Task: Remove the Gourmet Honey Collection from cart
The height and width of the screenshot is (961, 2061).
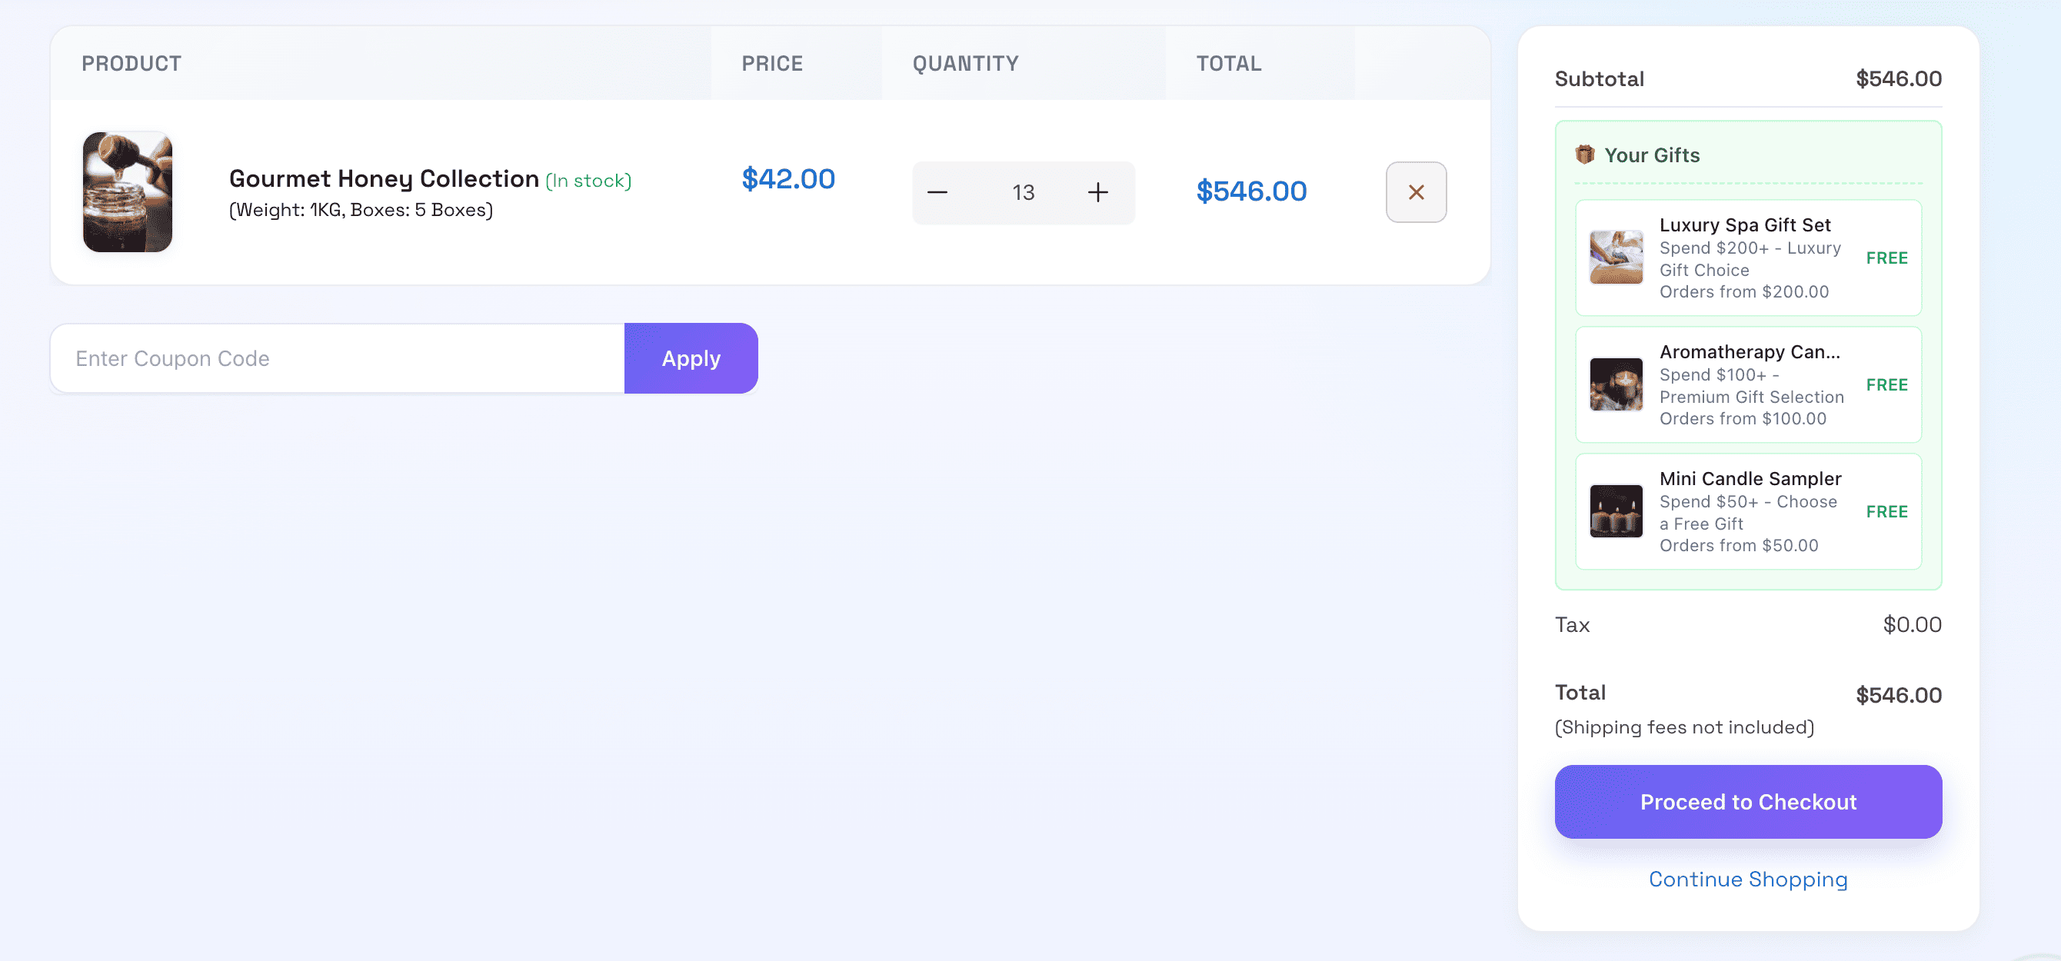Action: coord(1415,192)
